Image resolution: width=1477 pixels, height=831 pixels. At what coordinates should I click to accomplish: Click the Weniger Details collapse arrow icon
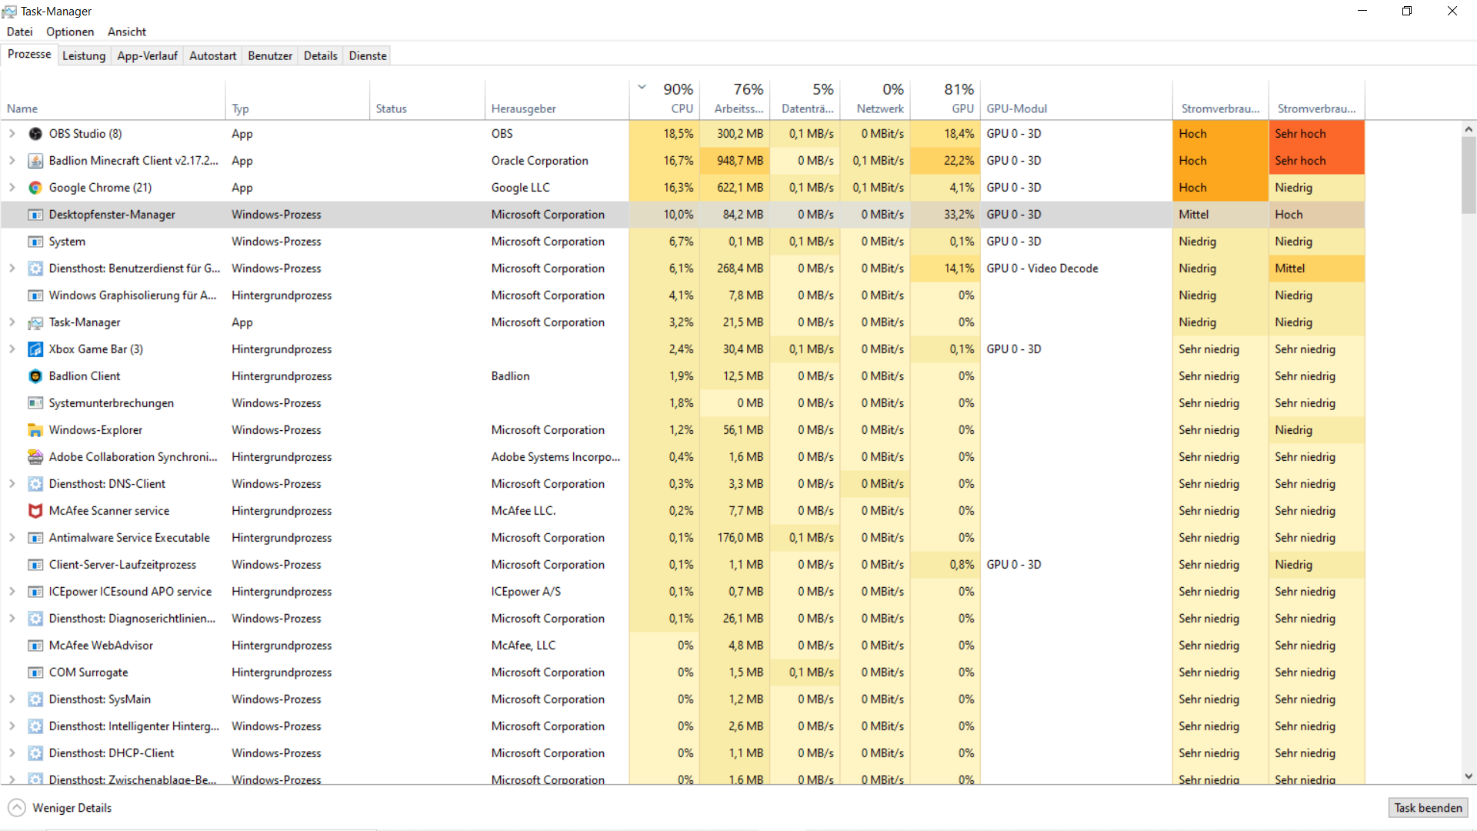[17, 808]
